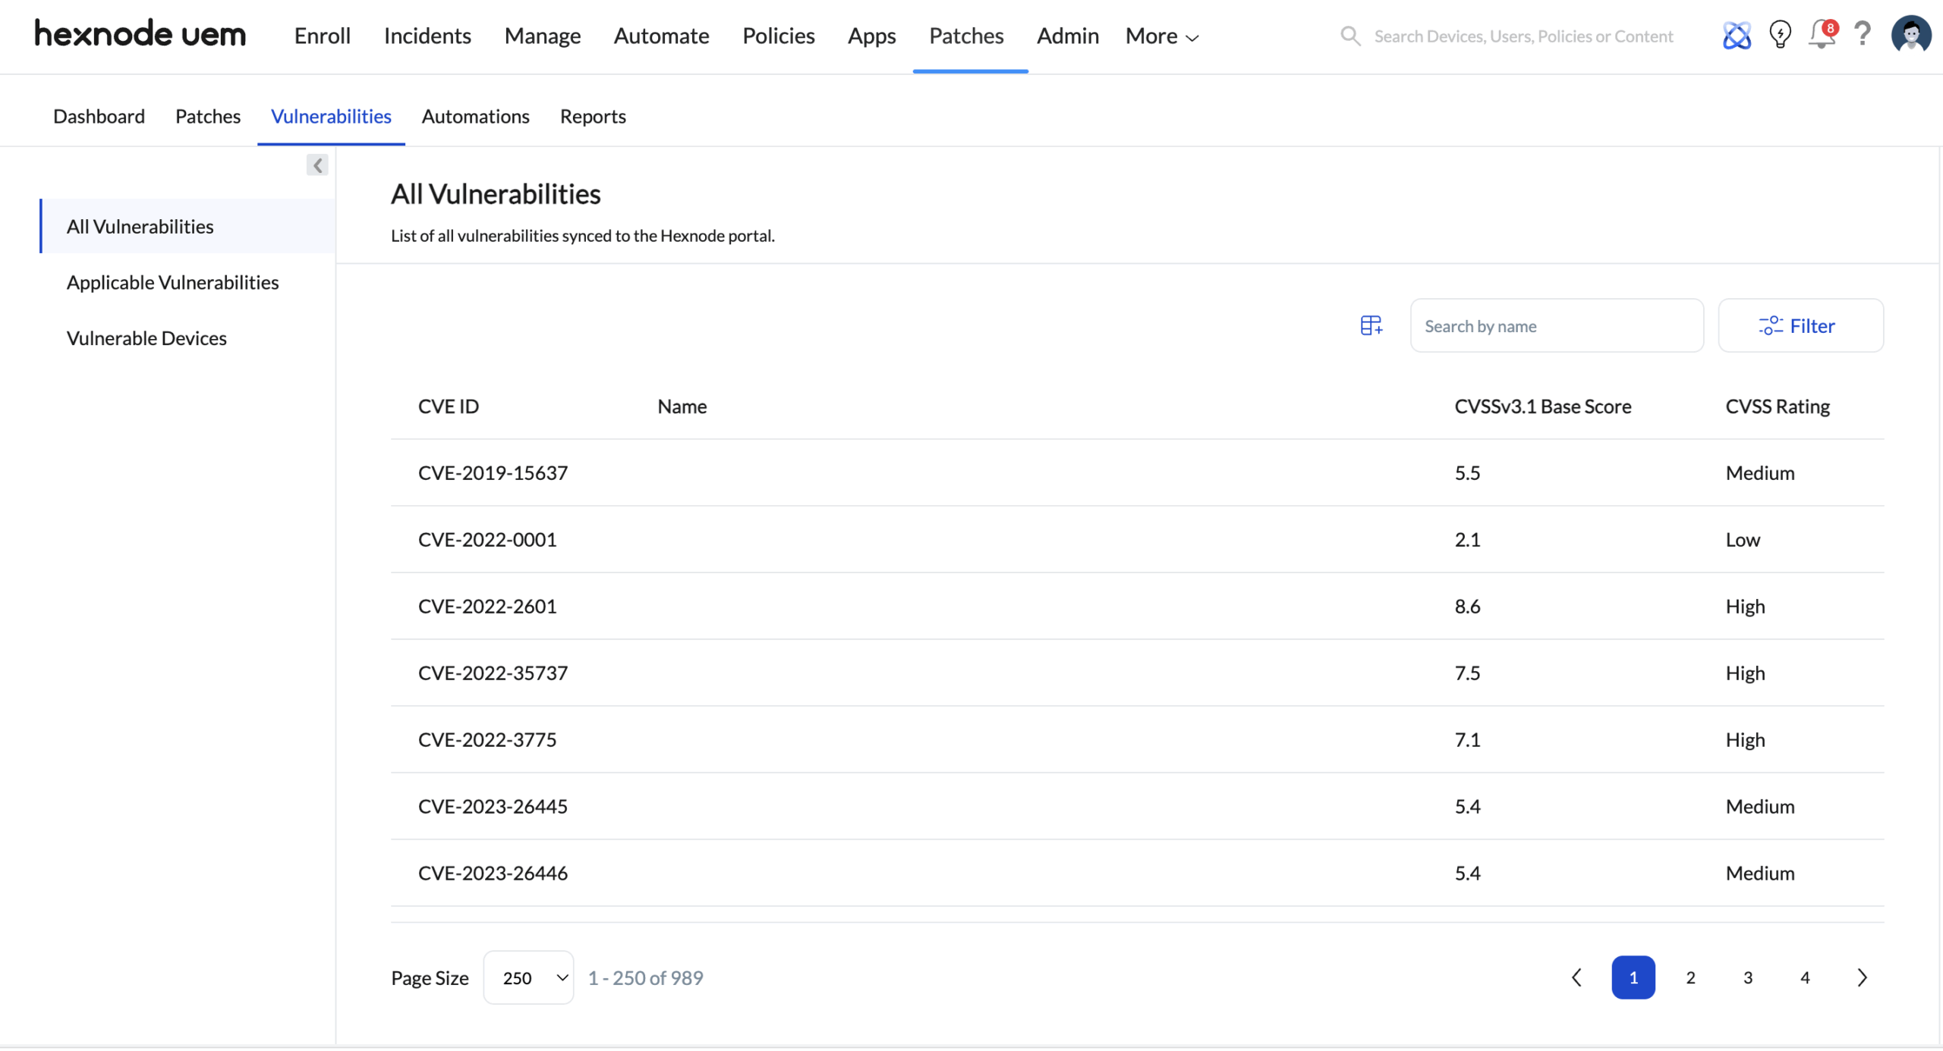Screen dimensions: 1943x1051
Task: Click the global search magnifier icon
Action: pyautogui.click(x=1349, y=36)
